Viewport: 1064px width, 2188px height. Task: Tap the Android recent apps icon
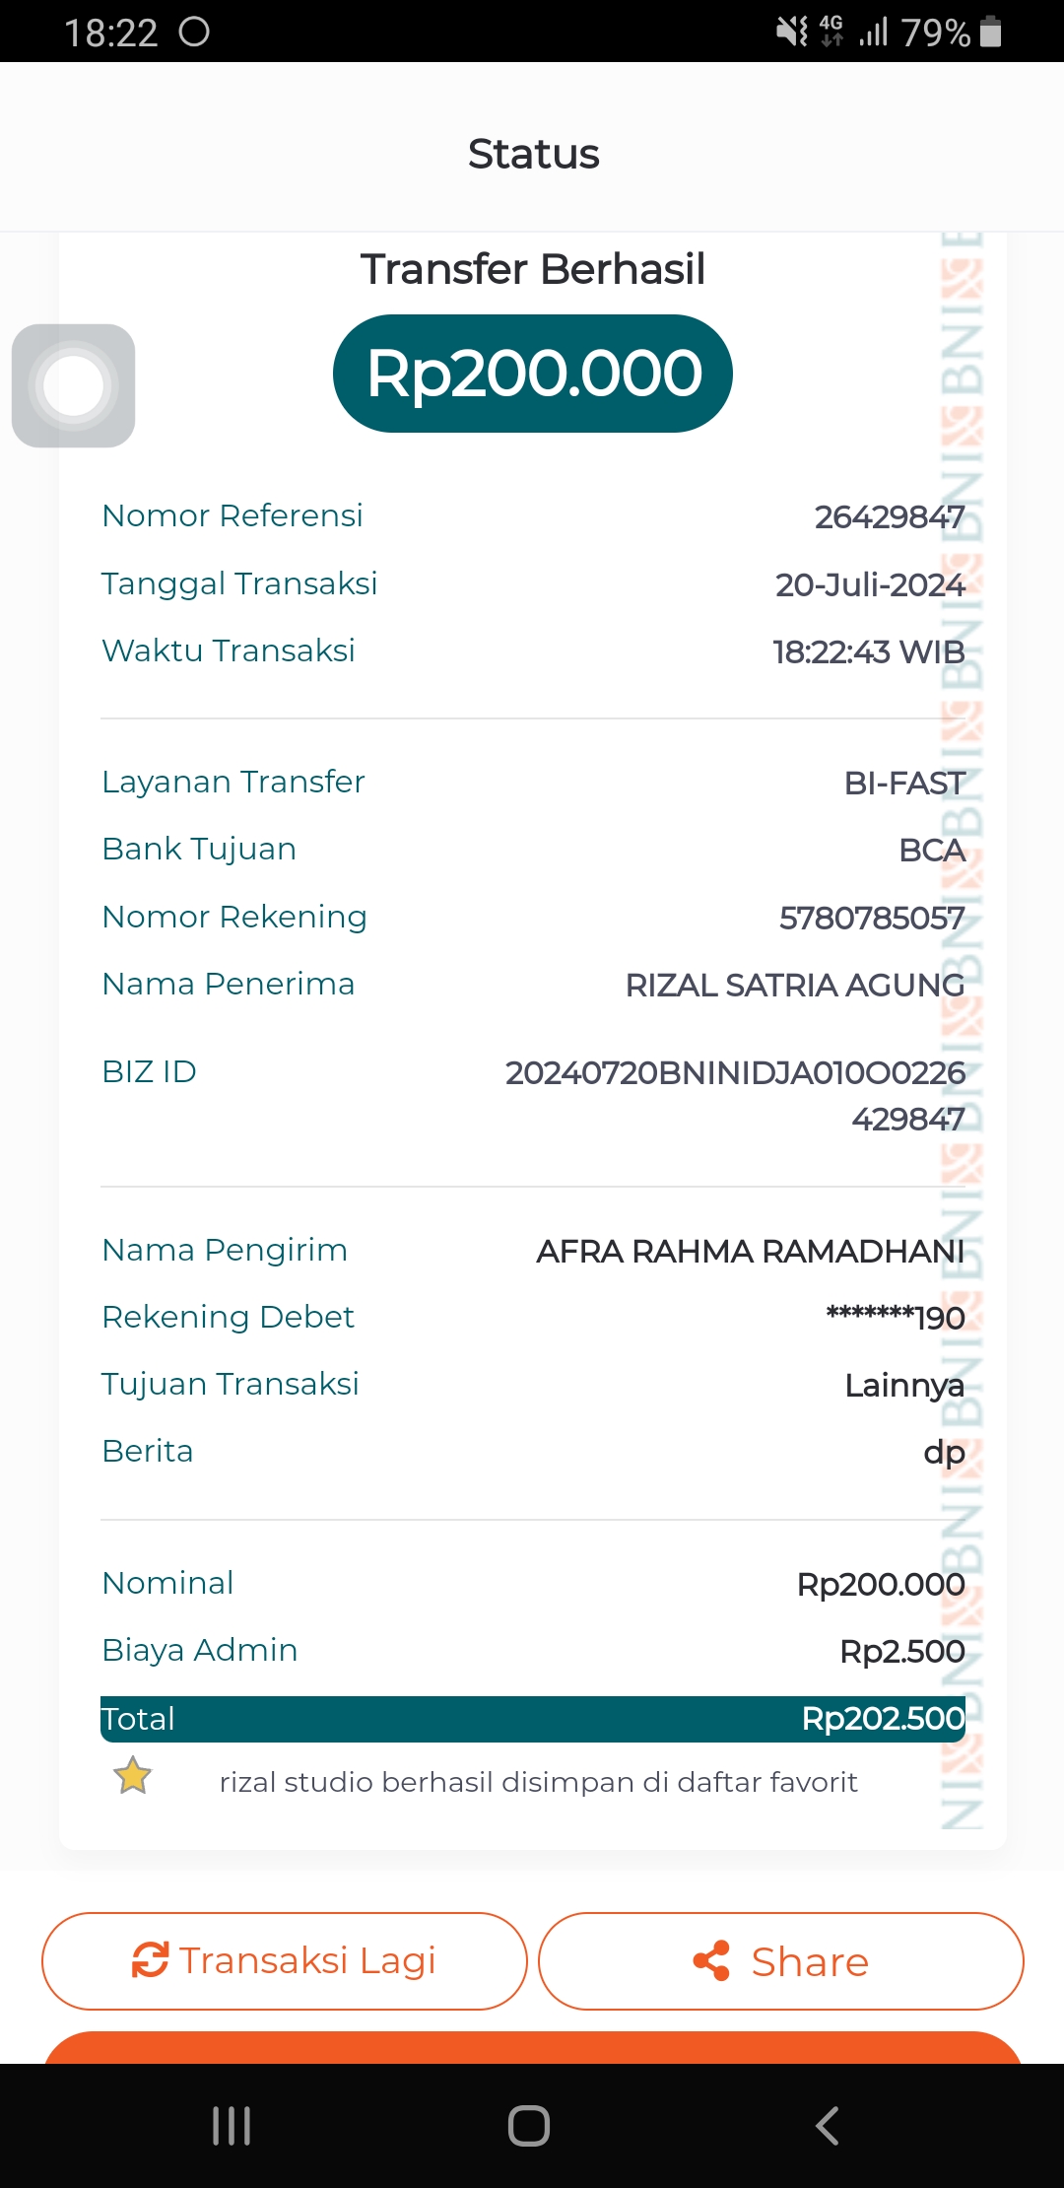pyautogui.click(x=232, y=2126)
